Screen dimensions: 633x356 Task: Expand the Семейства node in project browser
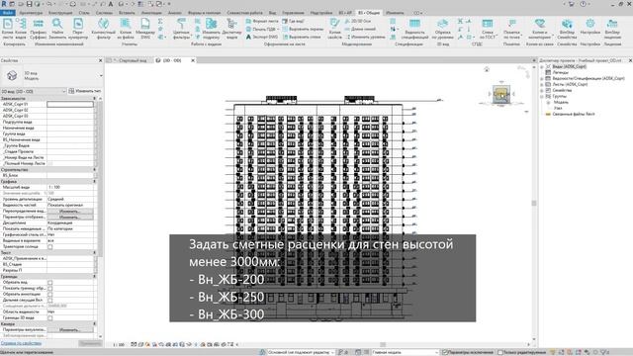tap(542, 90)
